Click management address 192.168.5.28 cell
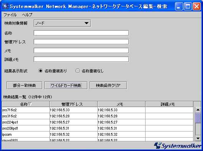Screen dimensions: 203x151 point(74,116)
